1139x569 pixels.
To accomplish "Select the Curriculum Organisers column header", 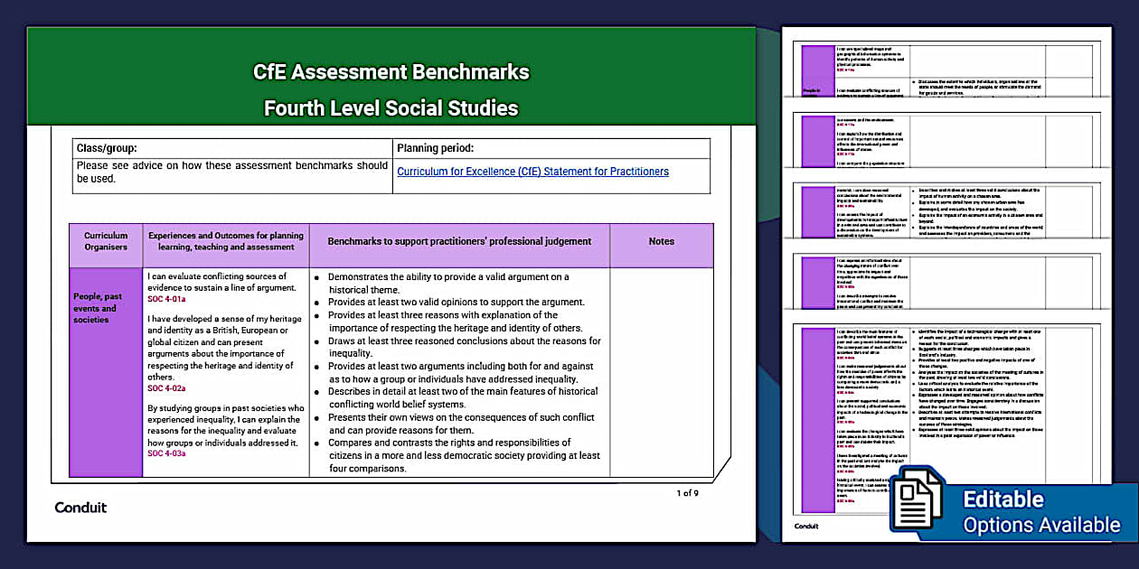I will pos(106,241).
